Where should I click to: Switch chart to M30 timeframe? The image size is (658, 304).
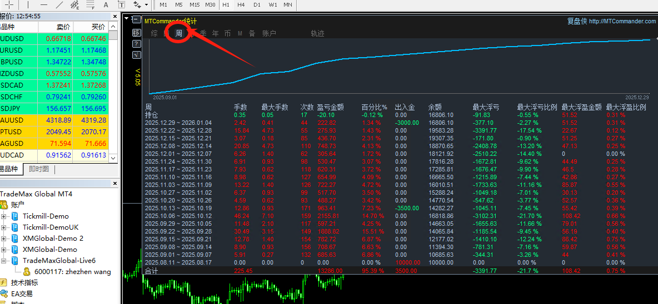(x=210, y=4)
